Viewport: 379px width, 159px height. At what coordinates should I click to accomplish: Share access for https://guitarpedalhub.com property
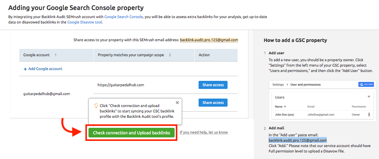point(213,85)
